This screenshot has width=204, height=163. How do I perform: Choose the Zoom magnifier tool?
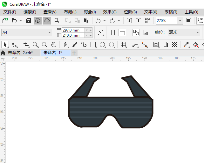35,45
